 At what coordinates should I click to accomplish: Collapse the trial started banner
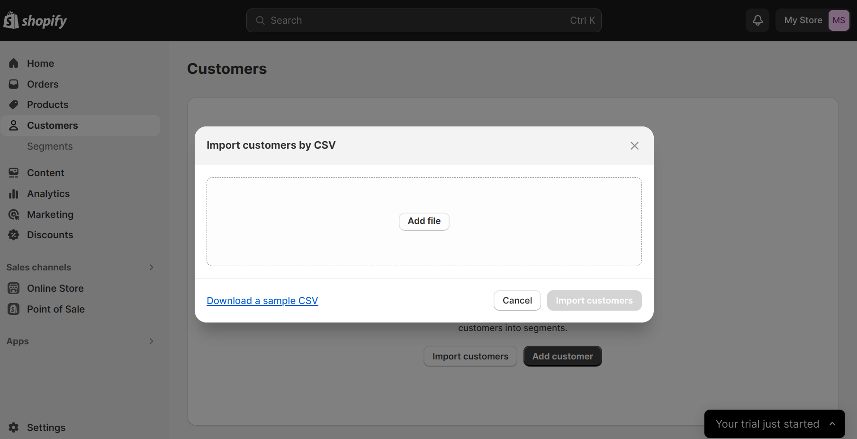pos(832,423)
